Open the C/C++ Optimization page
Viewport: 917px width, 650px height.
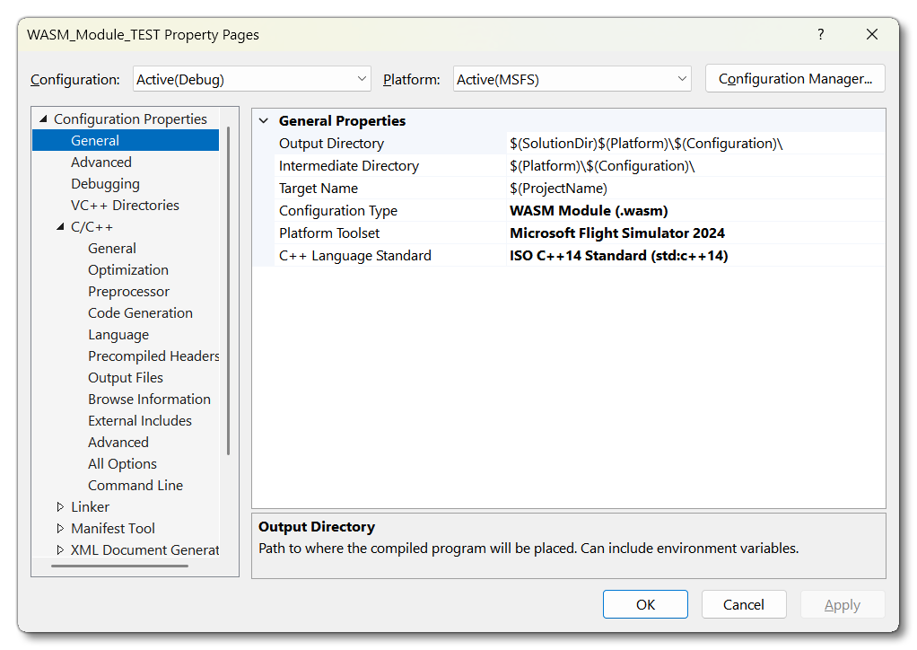(127, 270)
